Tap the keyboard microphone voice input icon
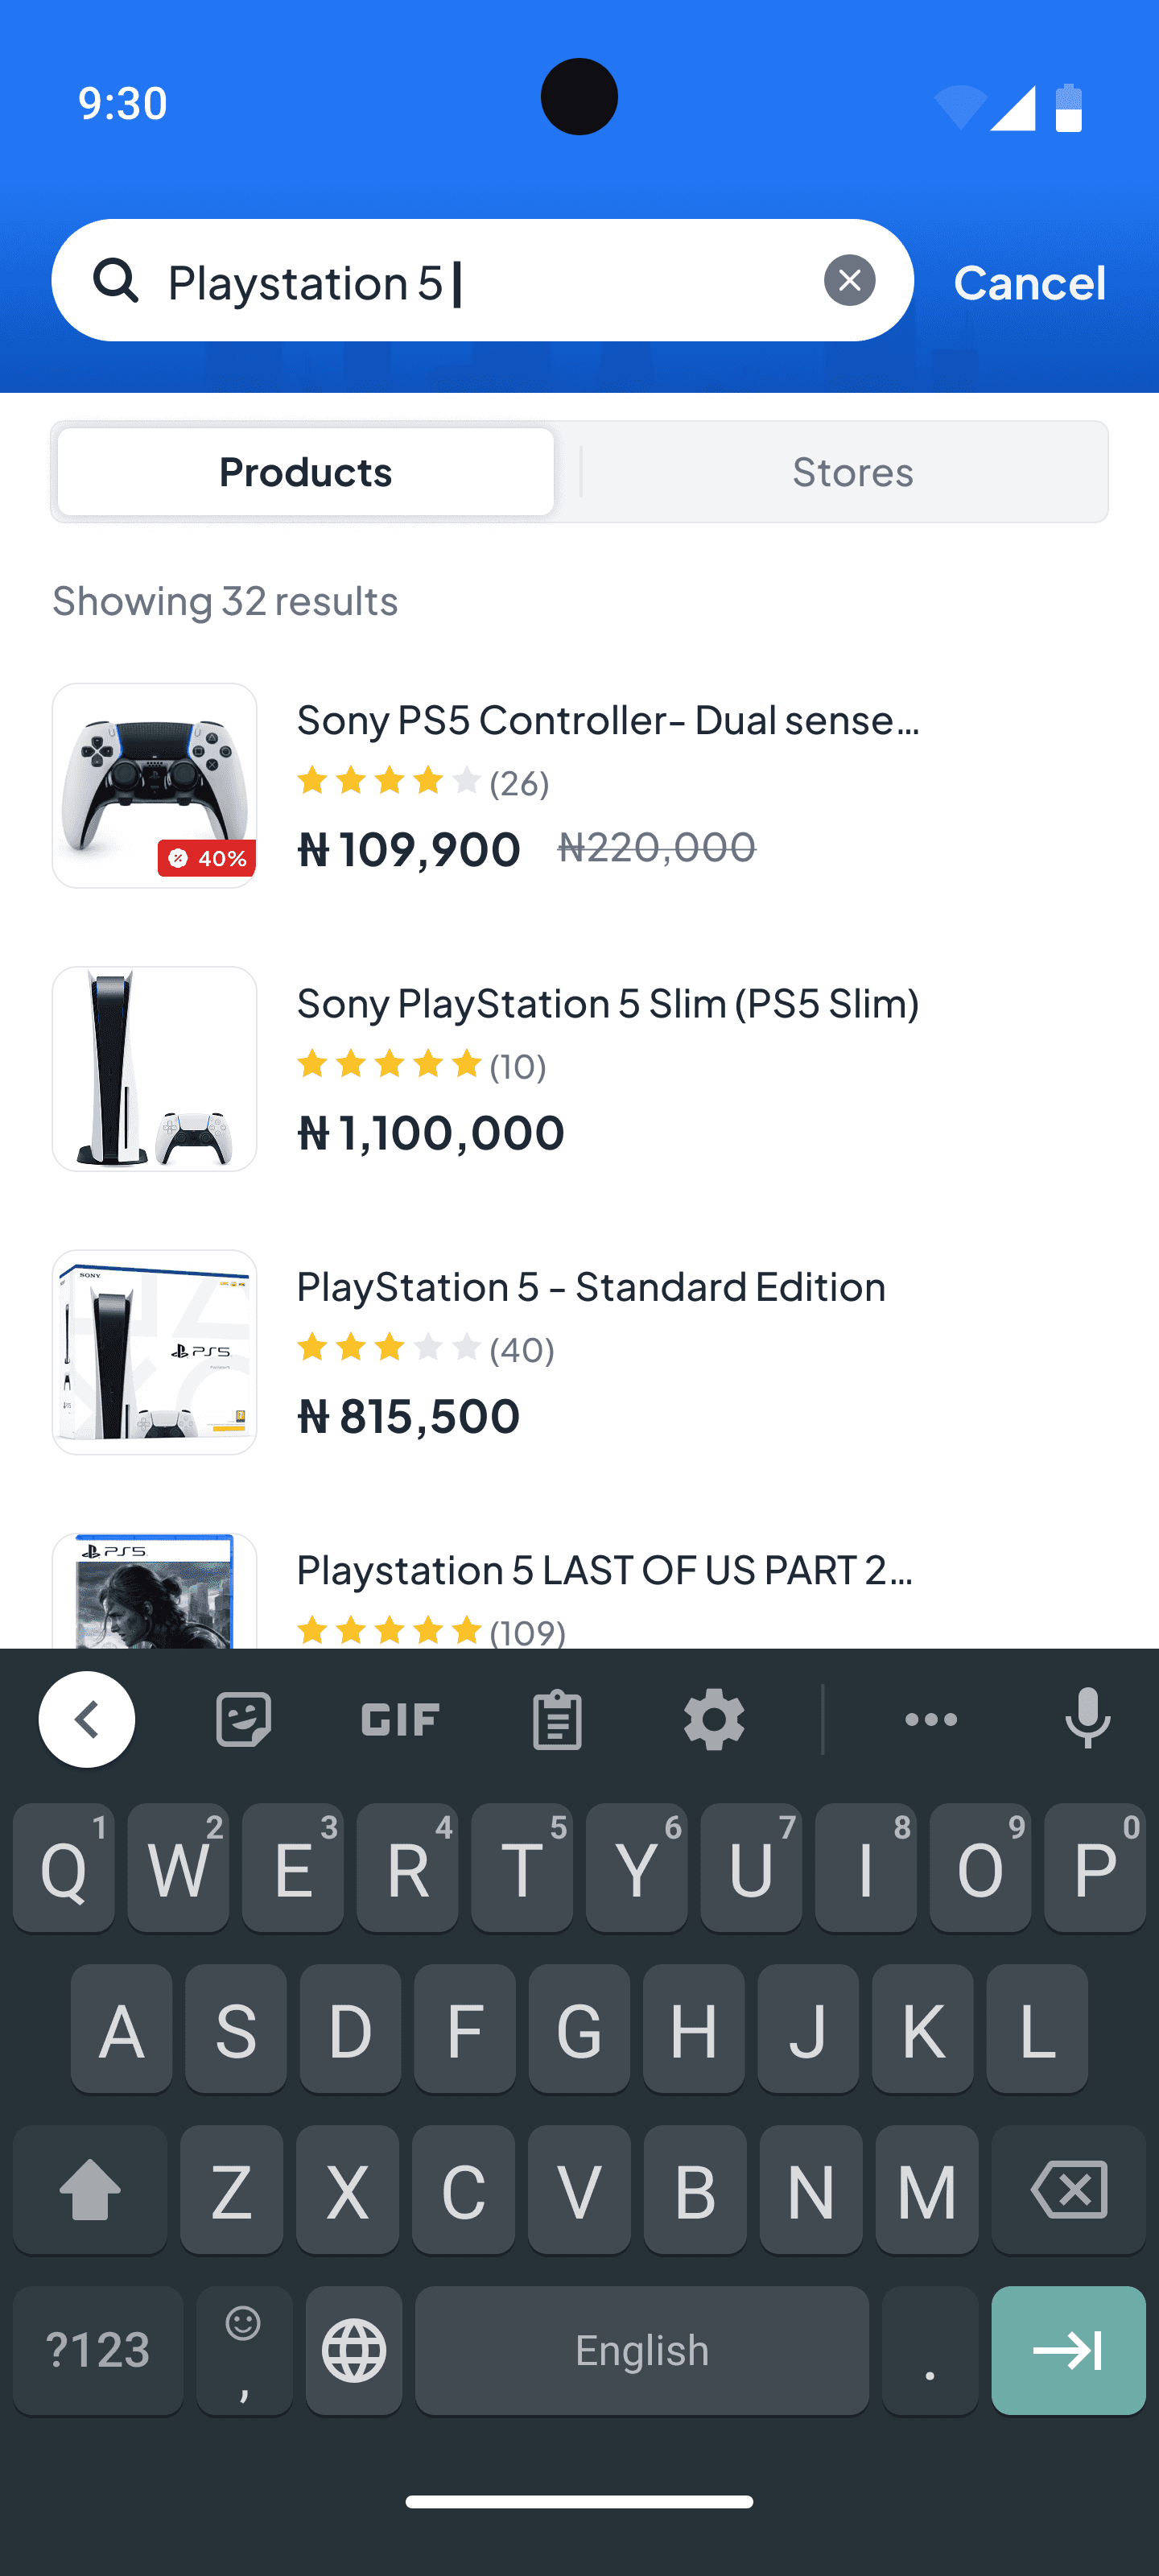1159x2576 pixels. (x=1087, y=1719)
